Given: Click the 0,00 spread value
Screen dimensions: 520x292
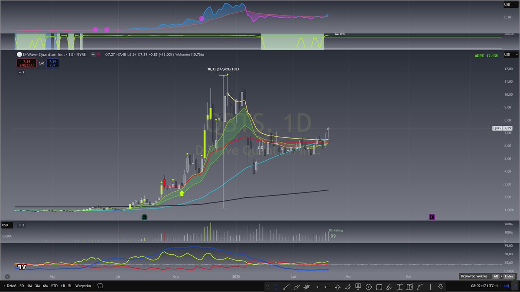Looking at the screenshot, I should pos(42,63).
